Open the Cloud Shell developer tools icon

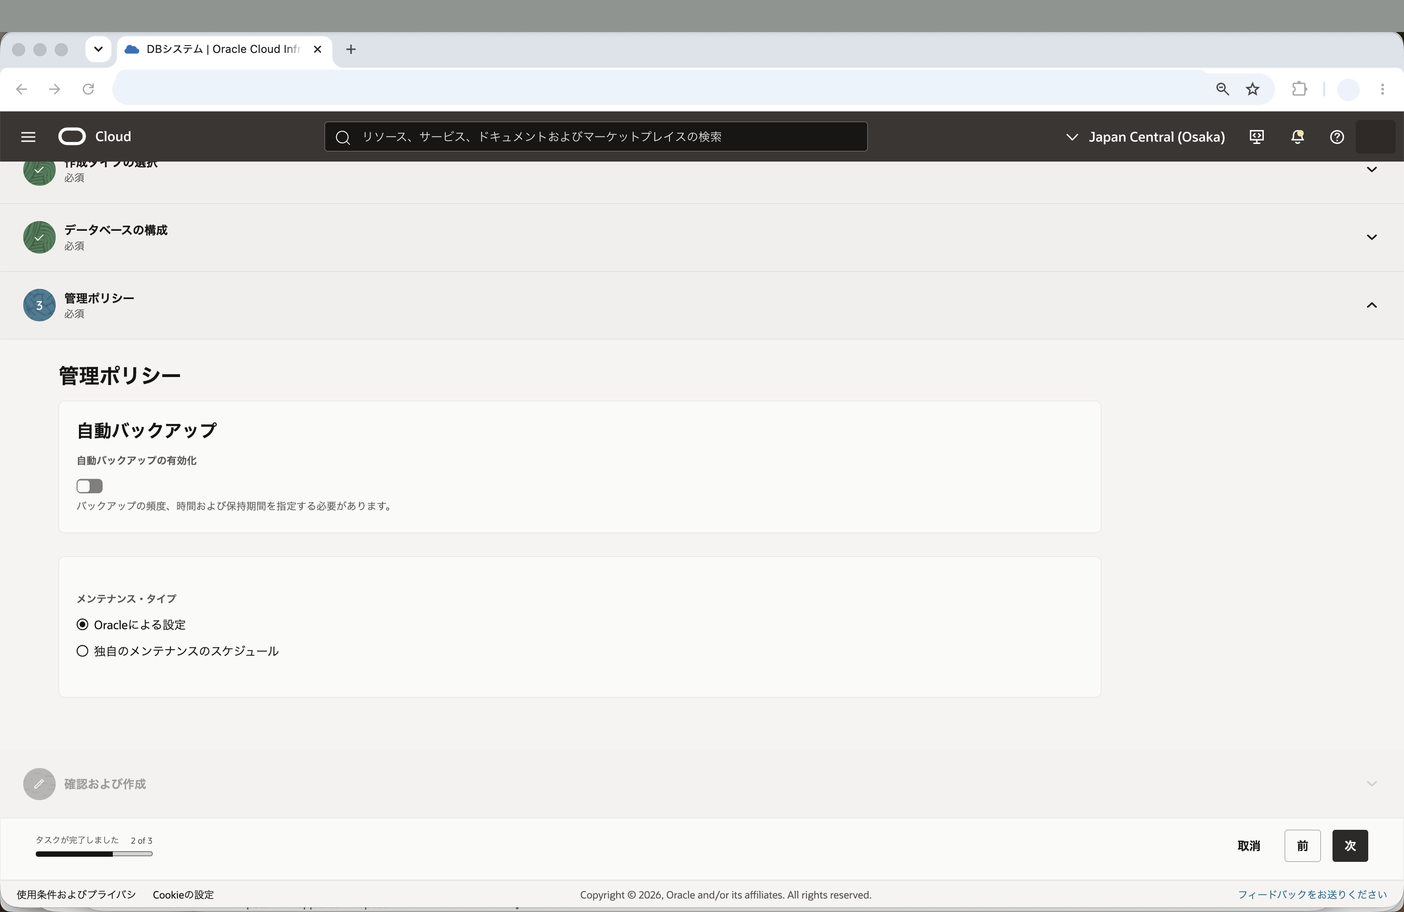[x=1256, y=137]
